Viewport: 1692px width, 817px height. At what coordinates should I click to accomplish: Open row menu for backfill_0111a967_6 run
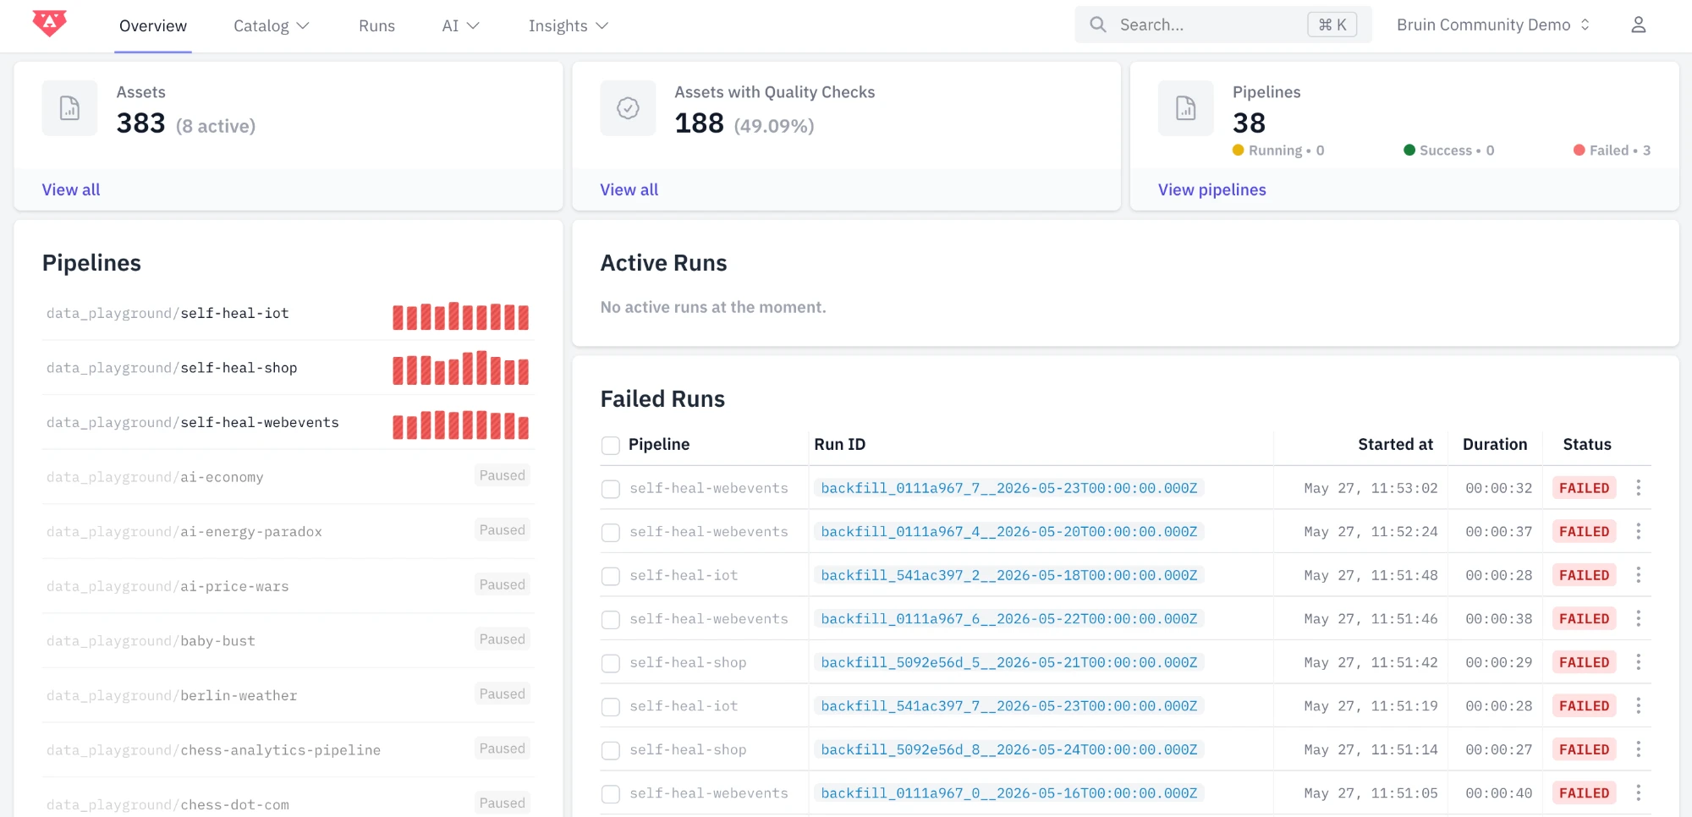[x=1639, y=618]
